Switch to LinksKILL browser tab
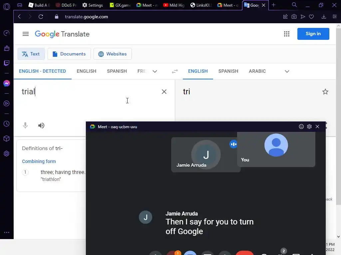 pyautogui.click(x=201, y=5)
